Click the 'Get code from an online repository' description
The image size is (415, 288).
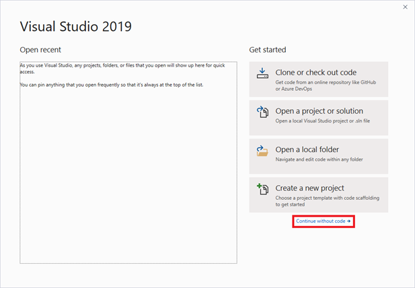326,85
